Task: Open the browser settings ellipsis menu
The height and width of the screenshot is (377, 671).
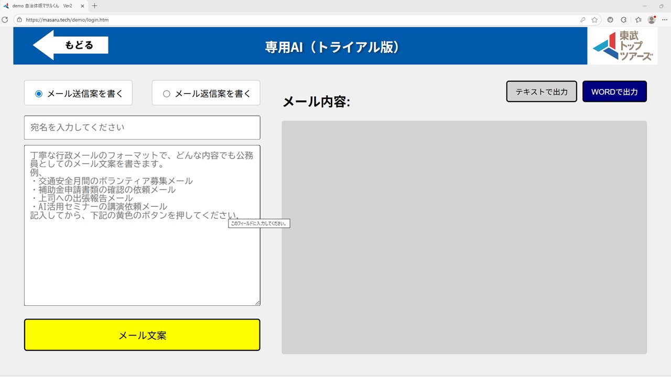Action: point(665,20)
